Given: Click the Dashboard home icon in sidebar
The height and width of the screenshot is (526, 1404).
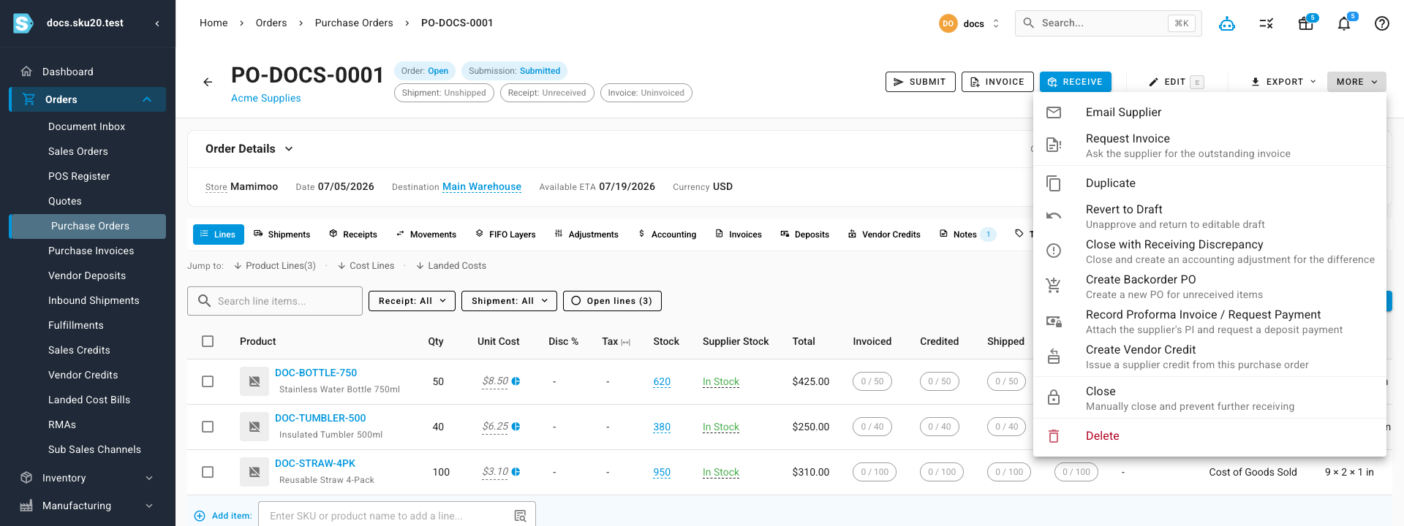Looking at the screenshot, I should 26,72.
